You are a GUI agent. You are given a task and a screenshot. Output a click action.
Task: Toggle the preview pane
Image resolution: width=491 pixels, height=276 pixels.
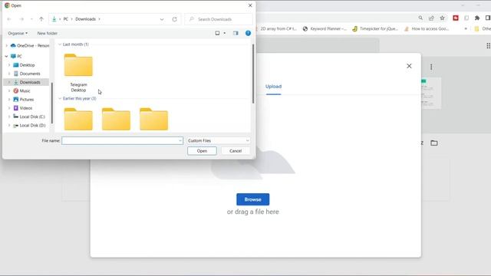click(236, 33)
